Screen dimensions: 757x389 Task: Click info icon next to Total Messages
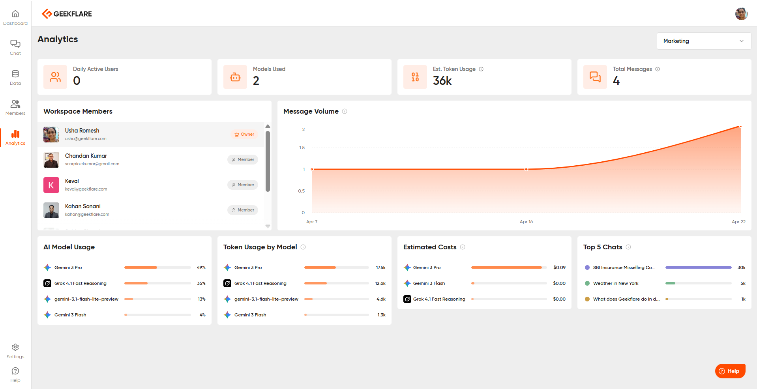[658, 69]
